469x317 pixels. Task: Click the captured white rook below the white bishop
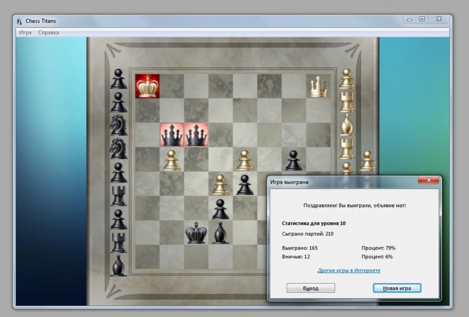(347, 148)
